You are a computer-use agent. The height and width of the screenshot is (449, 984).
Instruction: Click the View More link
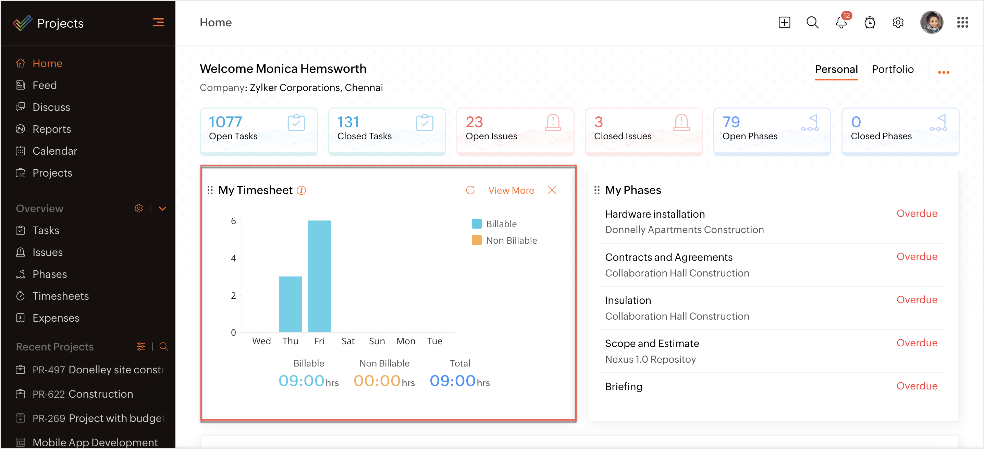point(511,190)
